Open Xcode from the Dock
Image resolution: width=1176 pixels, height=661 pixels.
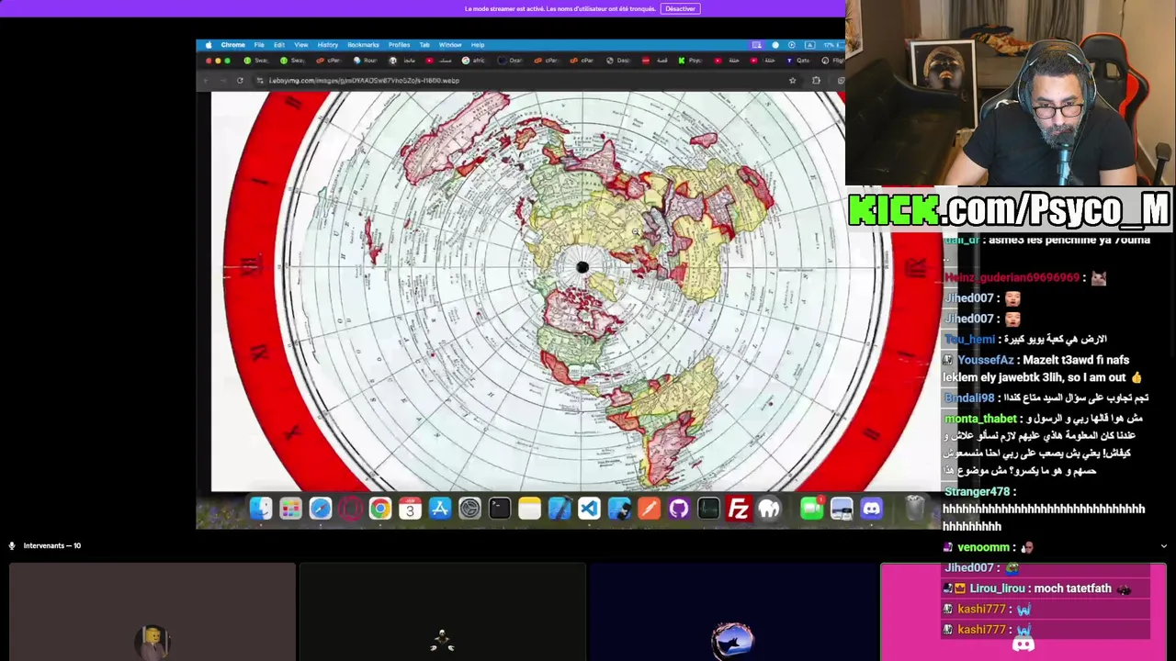tap(560, 509)
